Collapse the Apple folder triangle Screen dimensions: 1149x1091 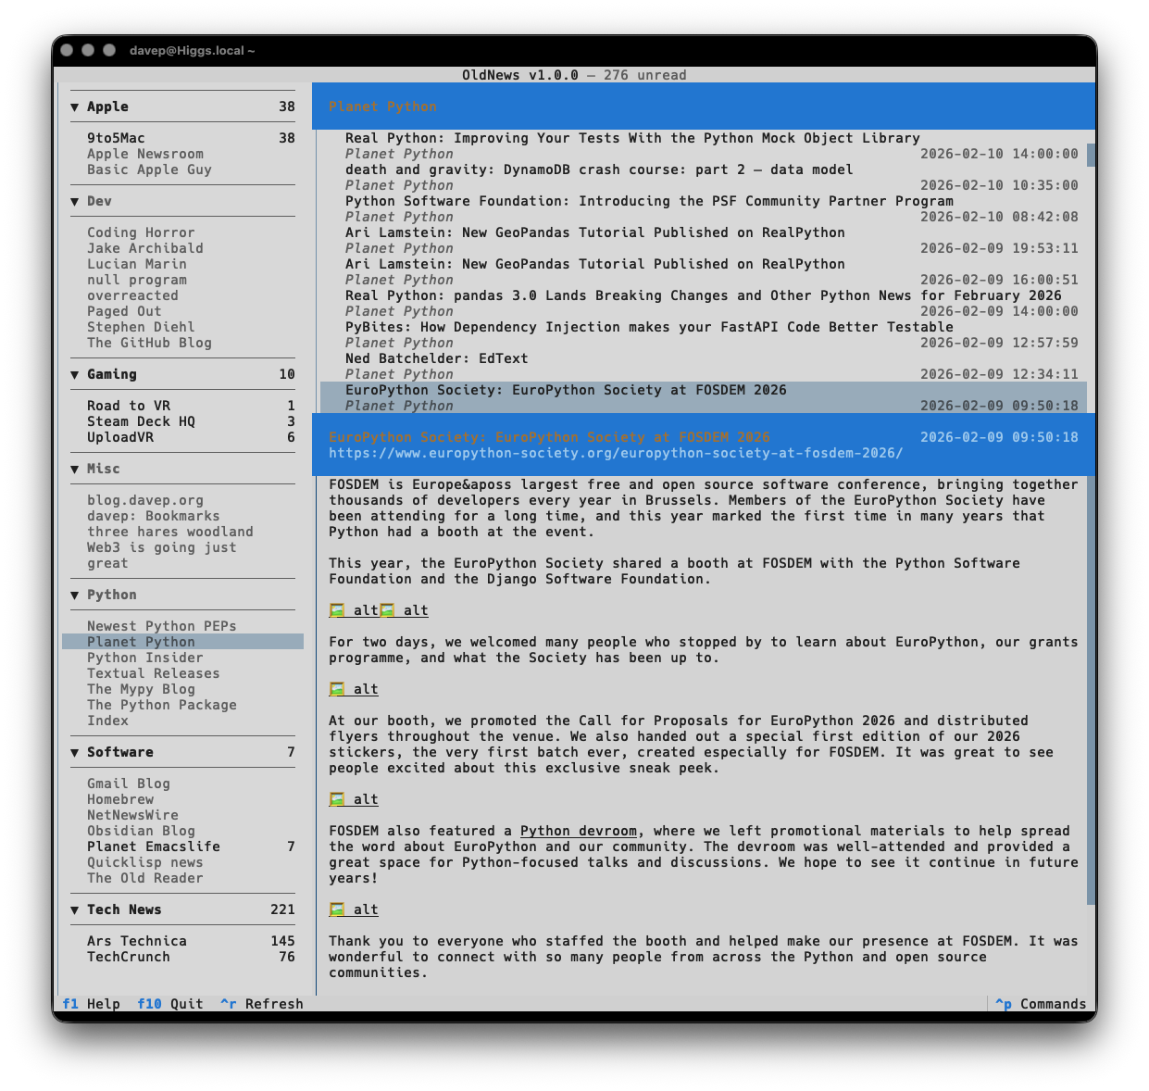click(74, 107)
